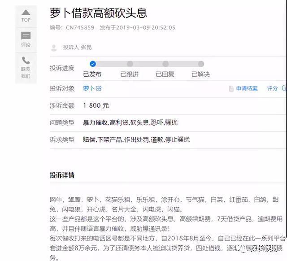287x261 pixels.
Task: Click the 已解决 step label
Action: tap(200, 74)
